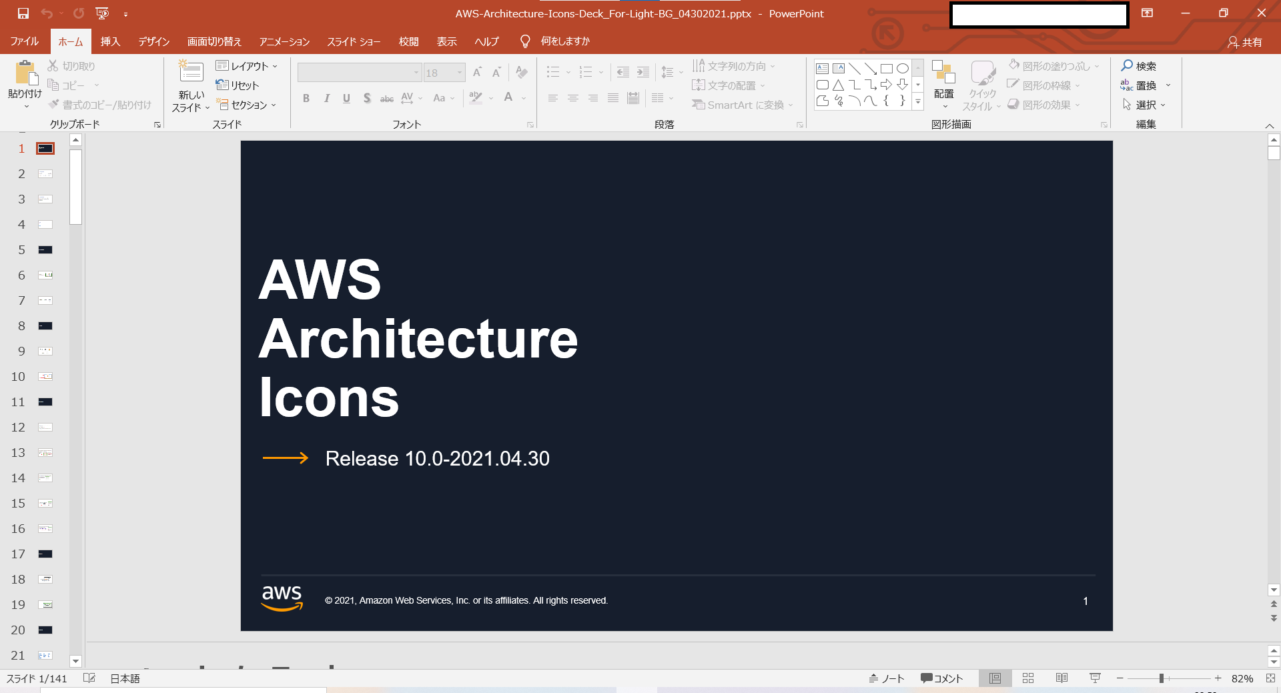Open the Transitions (画面切り替え) tab

point(214,41)
